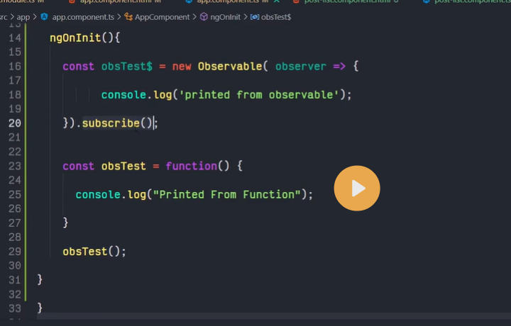Select AppComponent in the breadcrumb path

(162, 16)
